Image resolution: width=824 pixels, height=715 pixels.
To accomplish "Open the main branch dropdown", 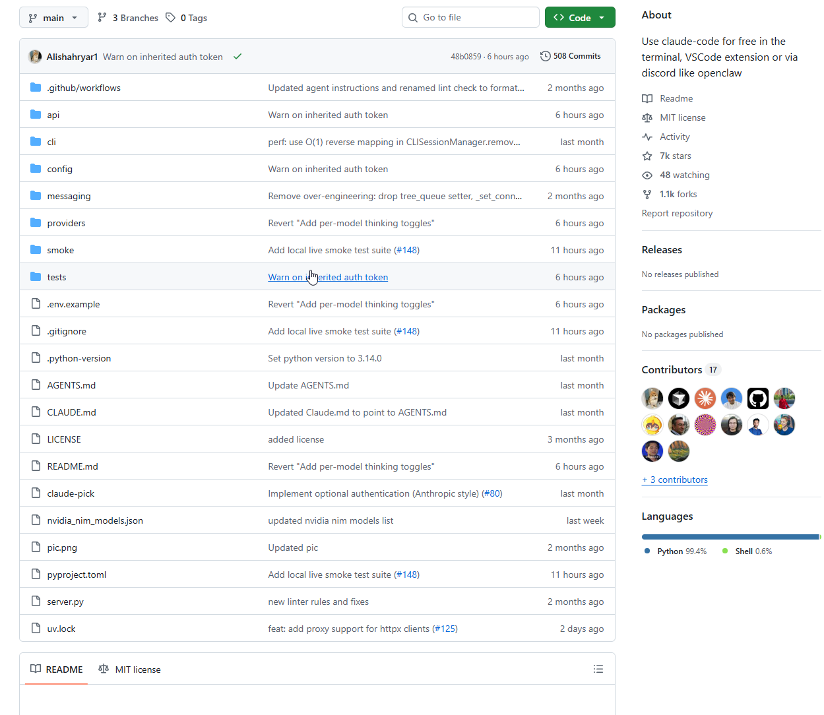I will coord(53,18).
